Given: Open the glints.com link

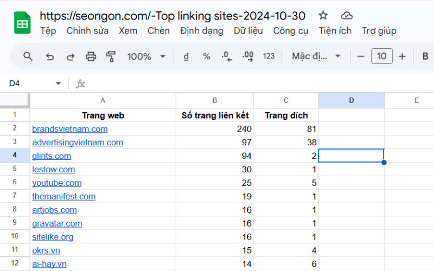Looking at the screenshot, I should tap(52, 156).
